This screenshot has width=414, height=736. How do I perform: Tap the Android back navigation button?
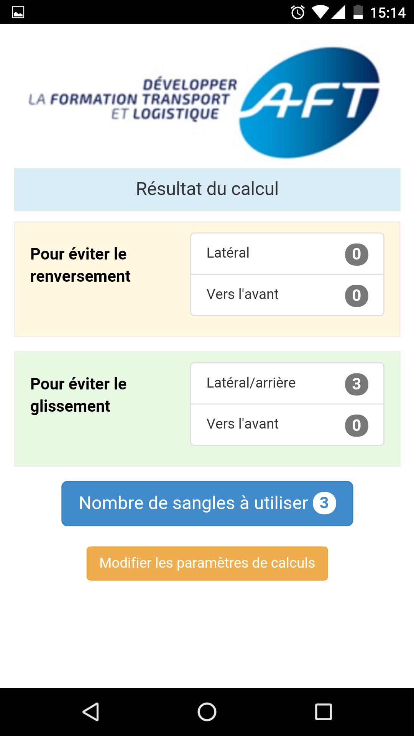[x=91, y=712]
